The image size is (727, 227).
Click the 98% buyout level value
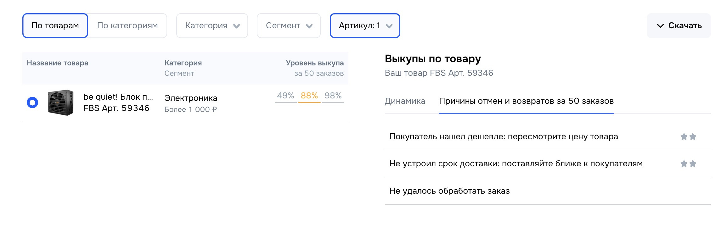click(x=333, y=96)
